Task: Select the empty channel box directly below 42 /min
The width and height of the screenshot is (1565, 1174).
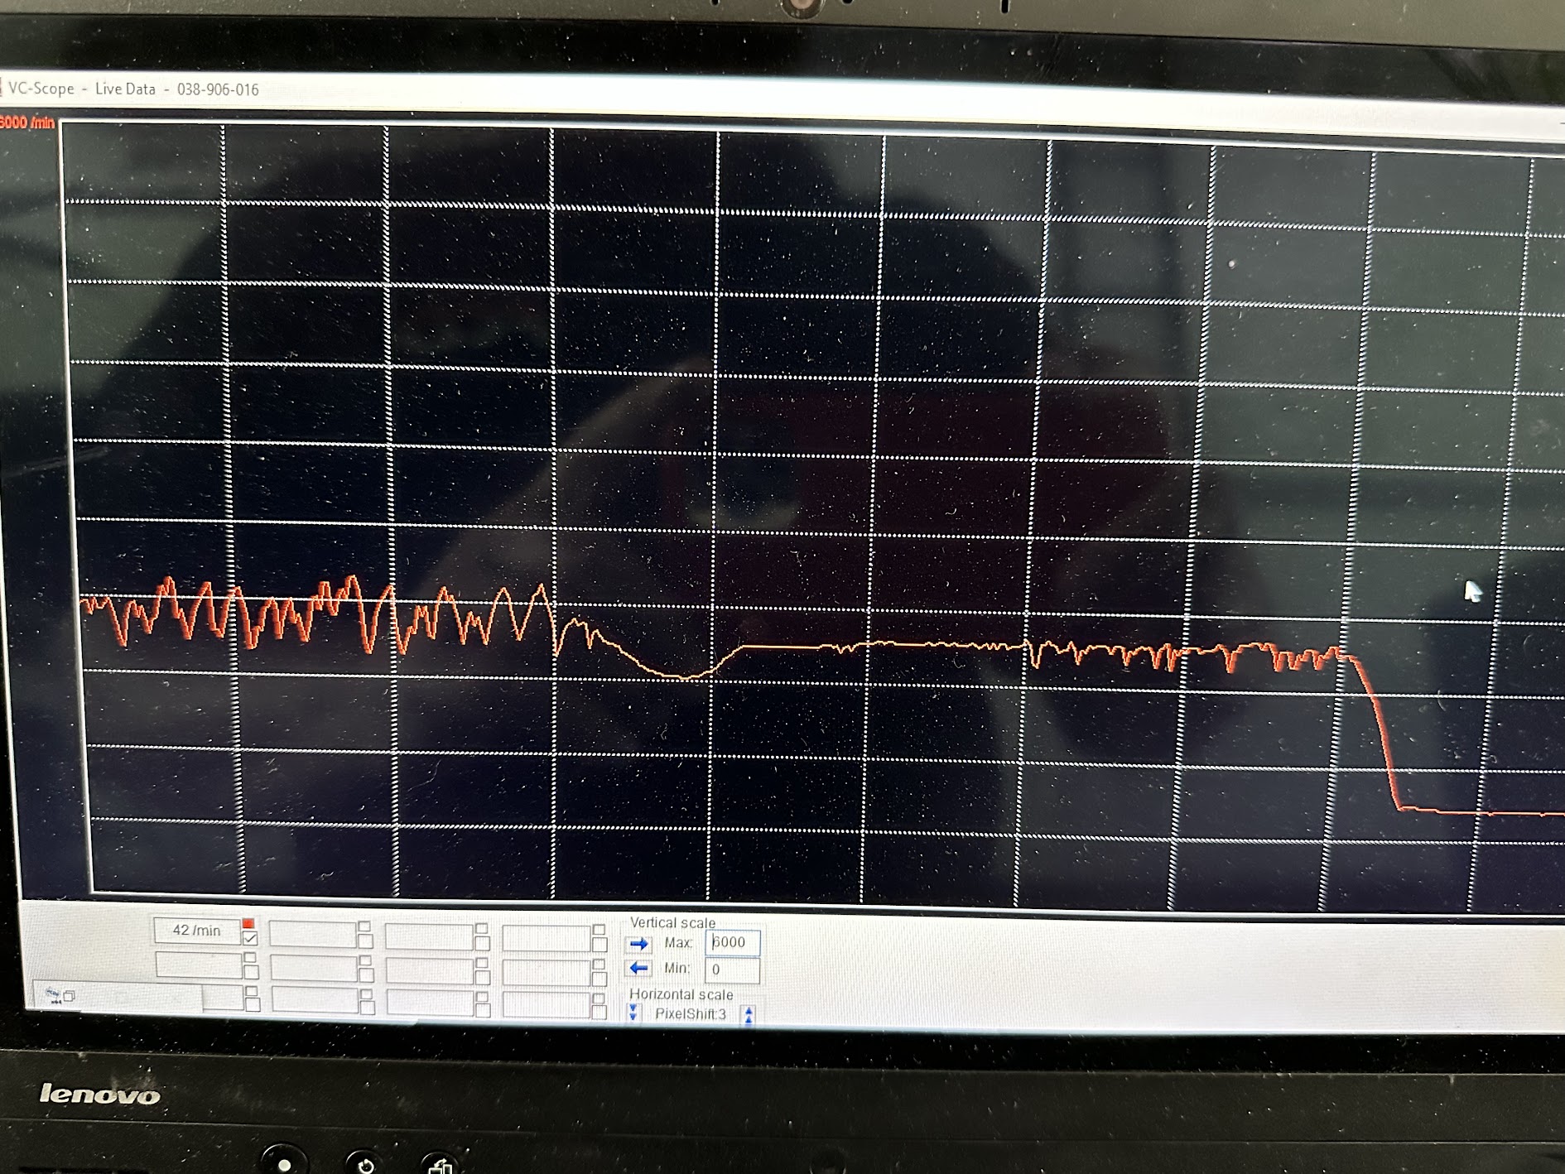Action: click(199, 965)
